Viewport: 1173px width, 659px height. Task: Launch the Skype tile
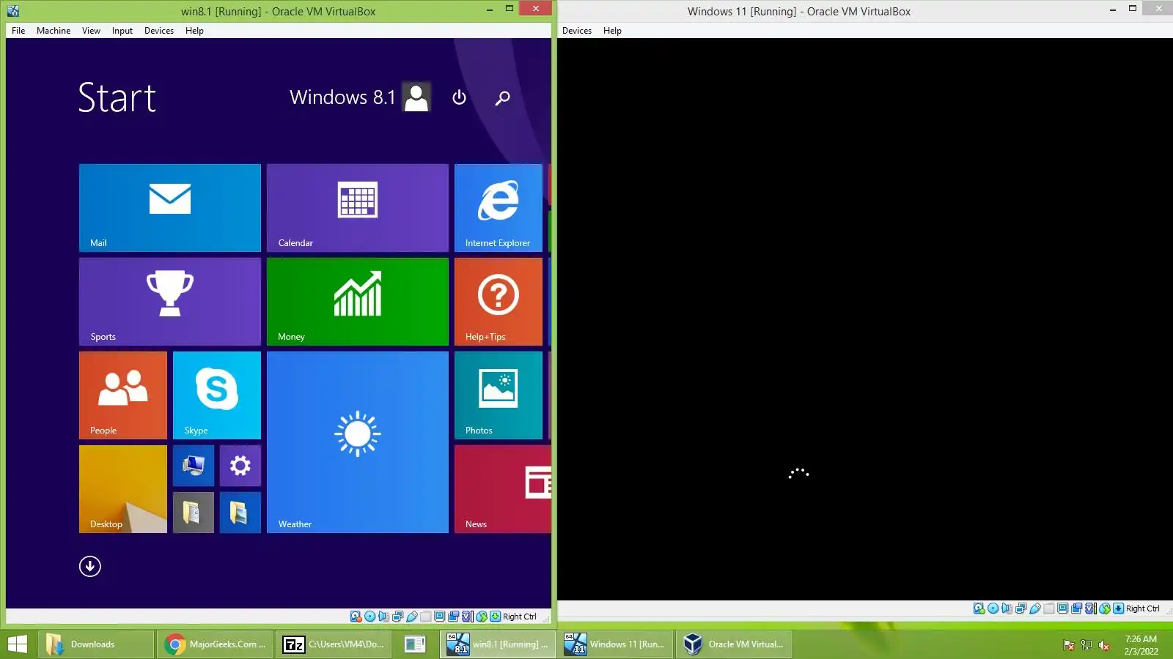coord(217,395)
